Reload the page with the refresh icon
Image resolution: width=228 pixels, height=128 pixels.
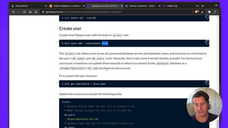tap(25, 12)
